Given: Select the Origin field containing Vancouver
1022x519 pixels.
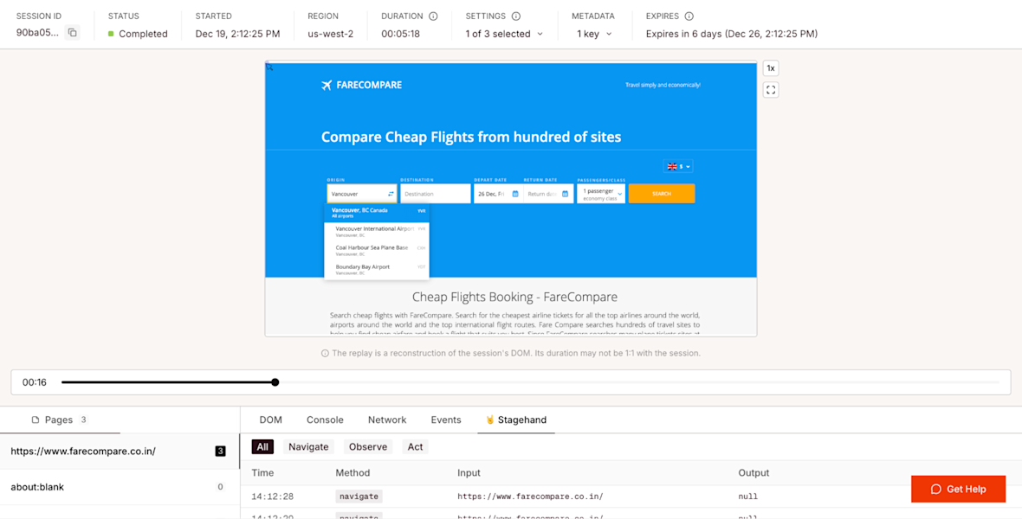Looking at the screenshot, I should tap(362, 194).
